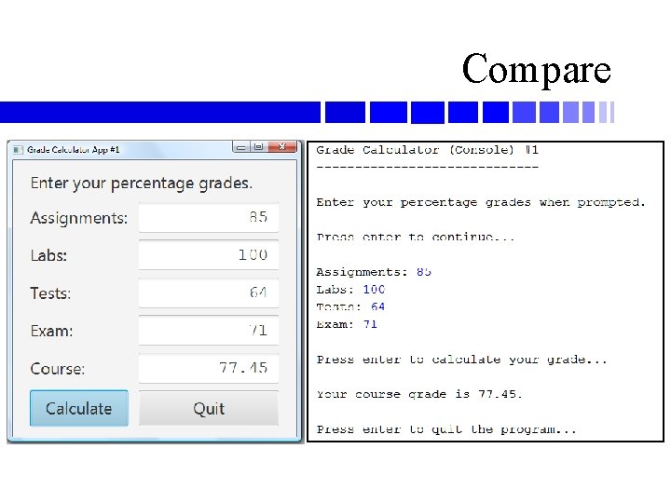Select the Course result field showing 77.45
The height and width of the screenshot is (503, 671).
tap(209, 368)
